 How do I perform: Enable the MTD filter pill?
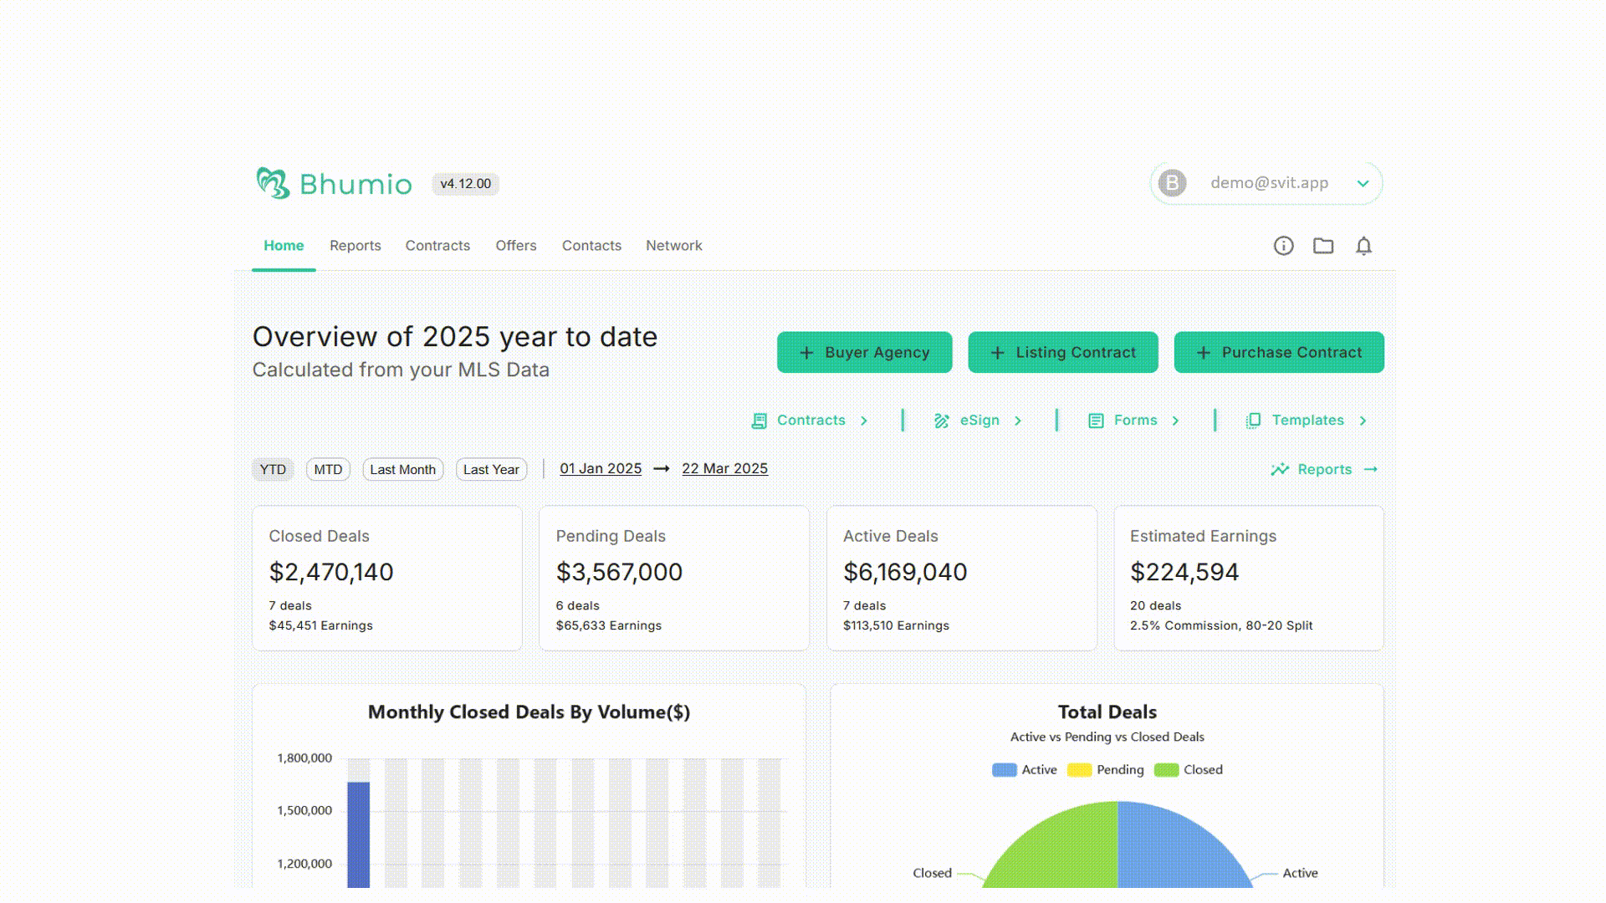(x=328, y=469)
